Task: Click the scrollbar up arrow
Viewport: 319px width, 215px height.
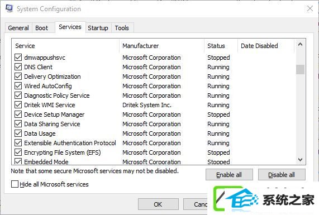Action: click(x=300, y=44)
